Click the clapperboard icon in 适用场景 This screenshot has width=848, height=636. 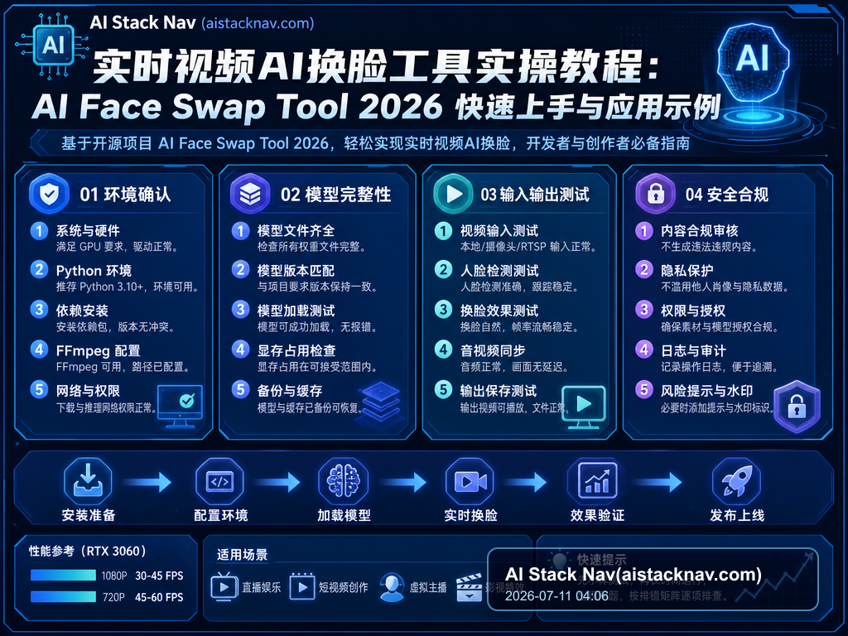point(469,588)
